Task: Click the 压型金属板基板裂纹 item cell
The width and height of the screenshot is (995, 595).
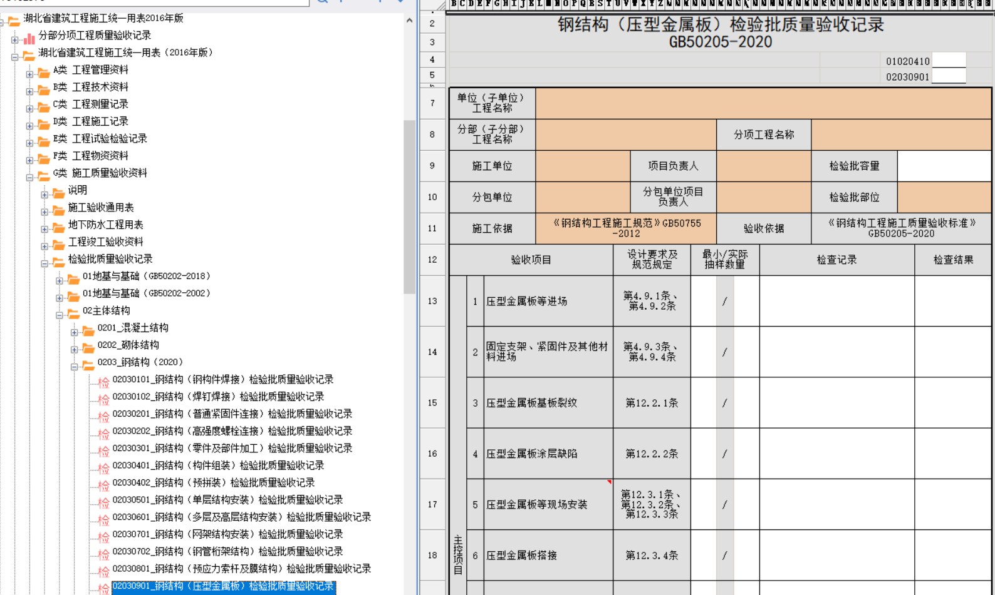Action: click(548, 403)
